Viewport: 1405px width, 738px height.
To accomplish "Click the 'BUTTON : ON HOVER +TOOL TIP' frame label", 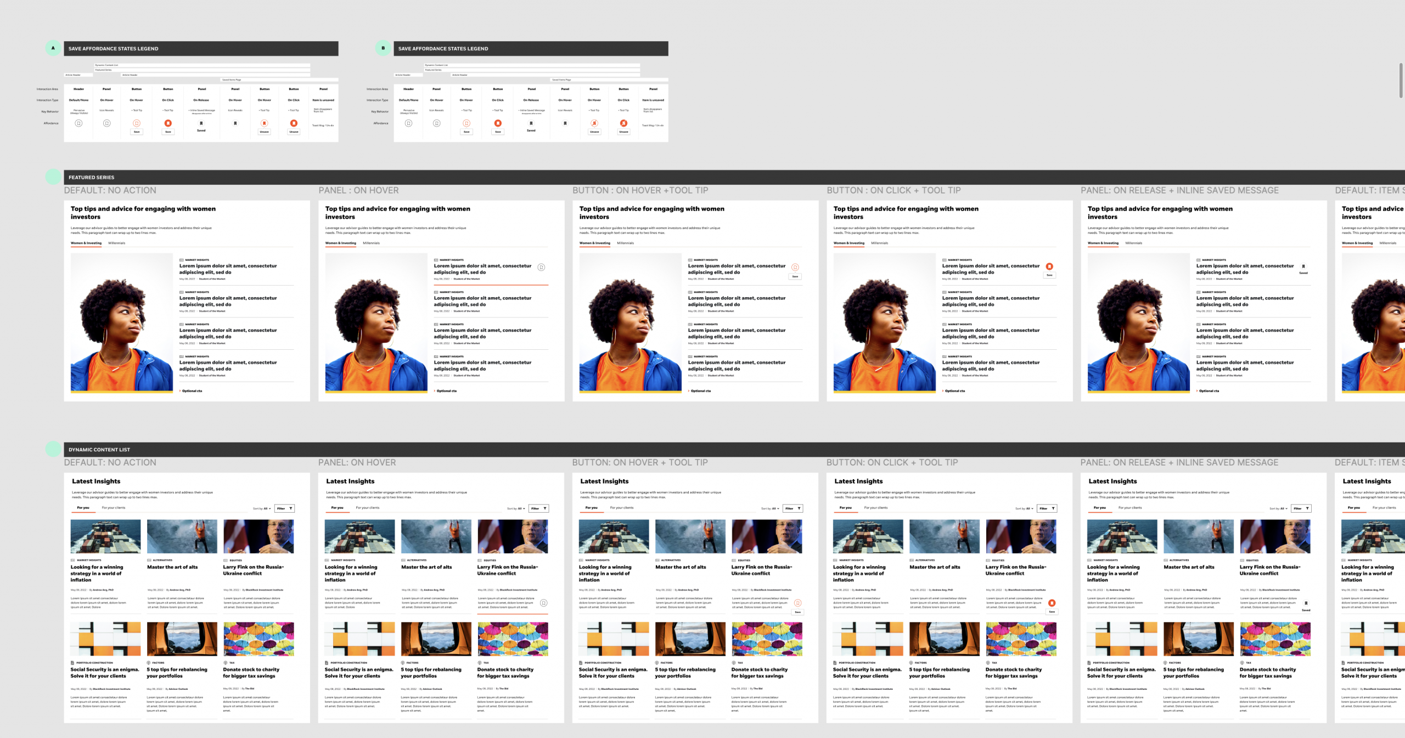I will 640,190.
